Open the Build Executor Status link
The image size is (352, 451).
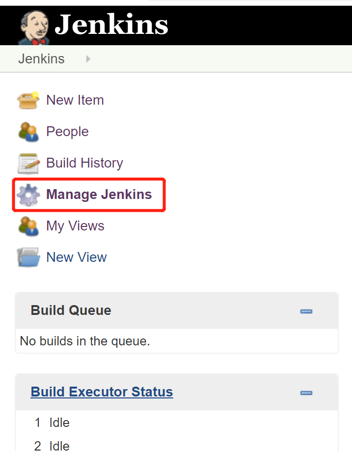(102, 392)
